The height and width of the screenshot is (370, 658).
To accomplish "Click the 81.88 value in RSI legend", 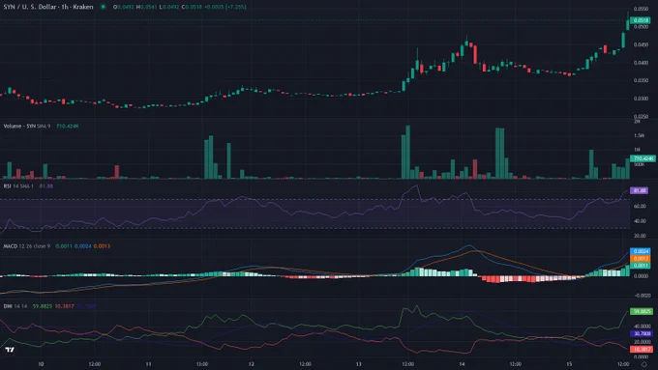I will [x=46, y=186].
